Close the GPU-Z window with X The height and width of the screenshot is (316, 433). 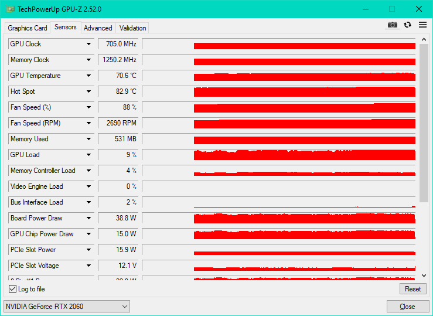point(418,9)
